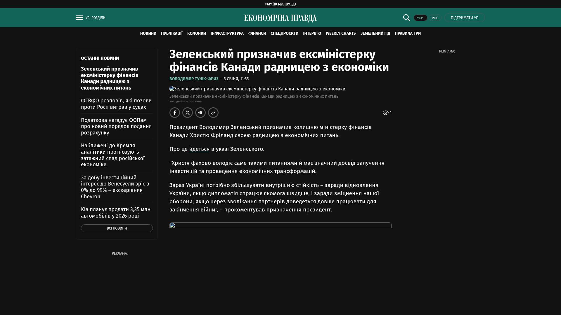Copy article link icon
This screenshot has width=561, height=315.
[x=213, y=113]
